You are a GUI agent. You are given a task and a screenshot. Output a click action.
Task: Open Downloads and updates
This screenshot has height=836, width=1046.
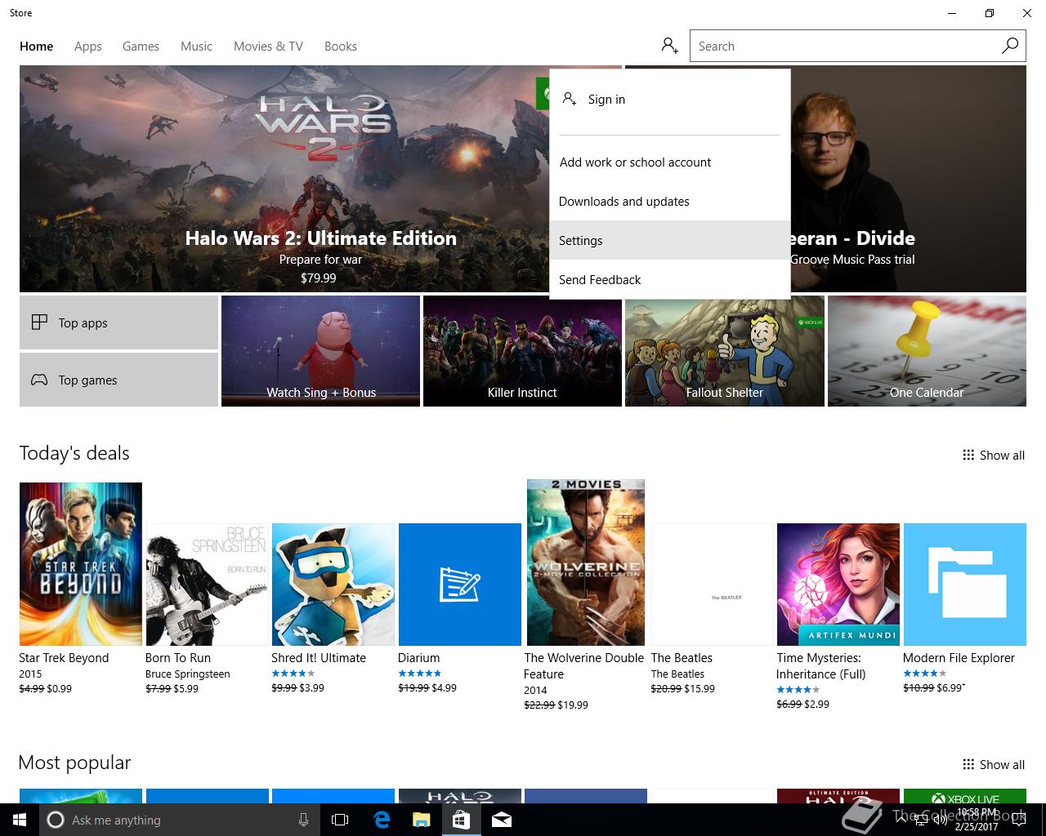(670, 201)
